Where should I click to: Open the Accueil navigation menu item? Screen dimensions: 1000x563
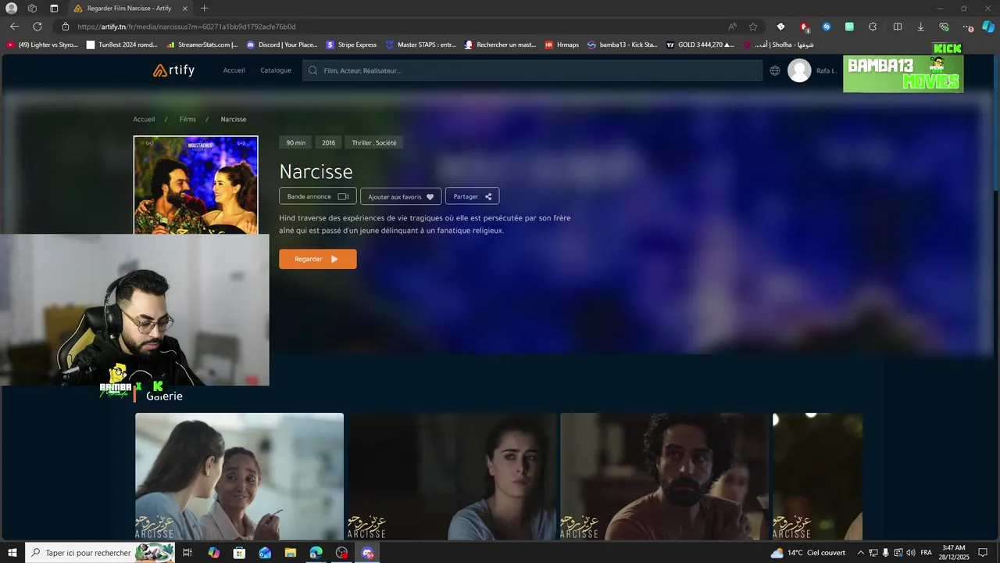pyautogui.click(x=234, y=70)
